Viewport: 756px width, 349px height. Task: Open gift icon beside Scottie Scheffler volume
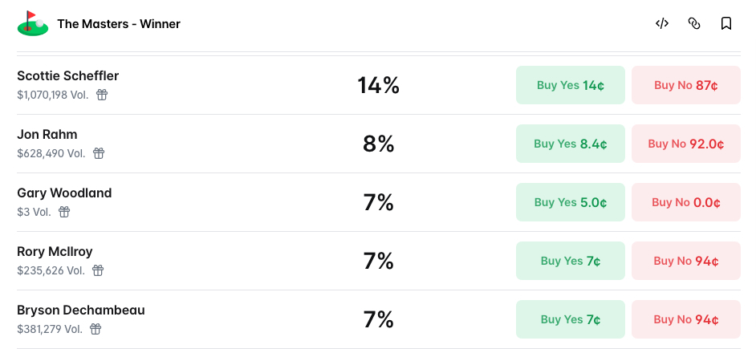pos(102,95)
